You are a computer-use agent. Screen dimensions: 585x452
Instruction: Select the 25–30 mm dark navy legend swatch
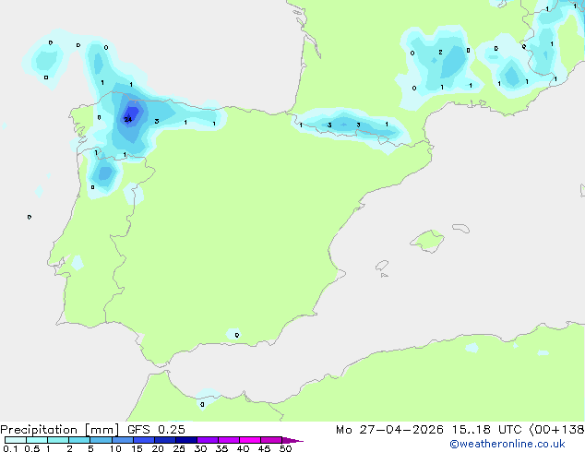pyautogui.click(x=186, y=440)
